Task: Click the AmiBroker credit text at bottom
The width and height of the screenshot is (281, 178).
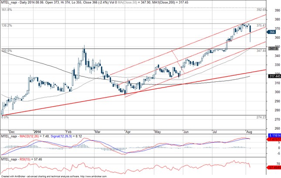Action: (x=54, y=177)
